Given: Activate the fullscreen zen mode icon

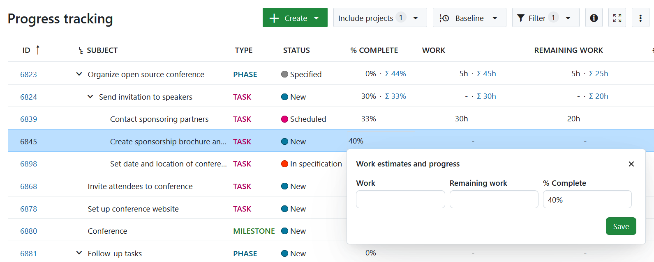Looking at the screenshot, I should pyautogui.click(x=617, y=18).
